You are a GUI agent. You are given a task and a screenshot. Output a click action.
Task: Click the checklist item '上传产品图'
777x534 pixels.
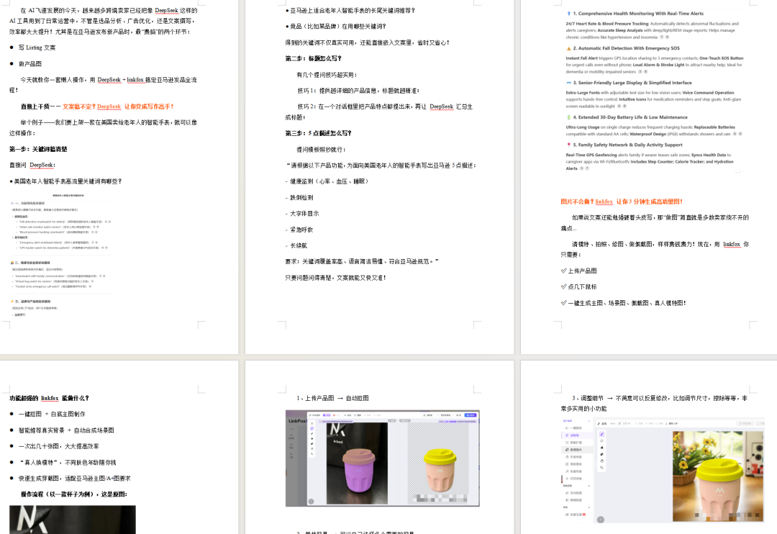[x=582, y=271]
